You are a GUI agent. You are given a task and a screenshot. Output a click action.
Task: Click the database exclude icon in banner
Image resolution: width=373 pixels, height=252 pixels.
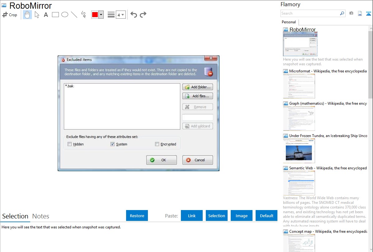coord(209,72)
